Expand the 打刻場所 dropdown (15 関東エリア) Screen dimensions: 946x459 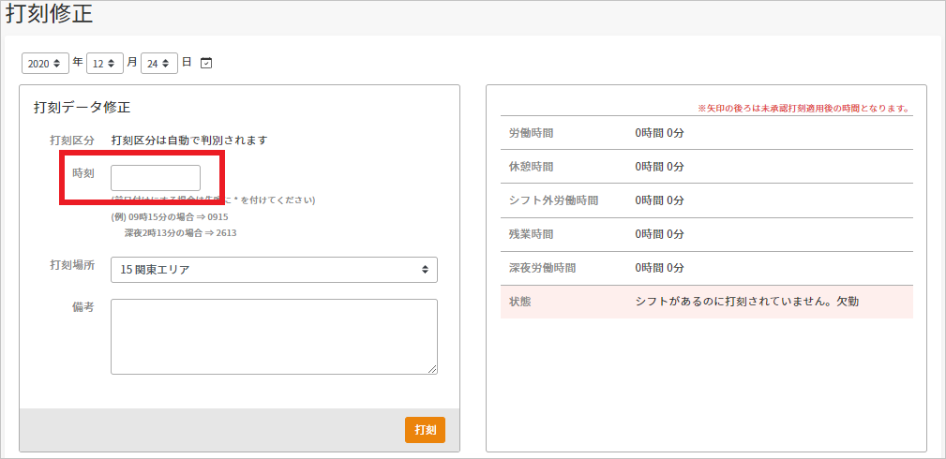click(274, 270)
